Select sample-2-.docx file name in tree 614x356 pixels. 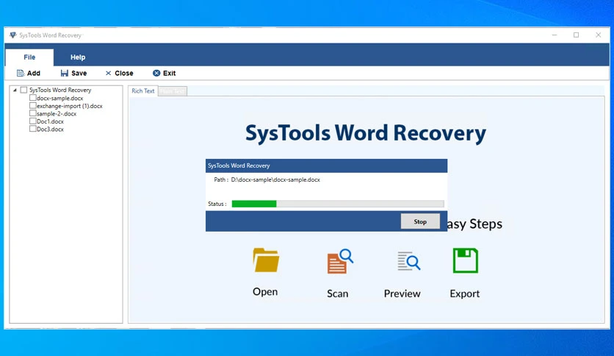tap(57, 114)
